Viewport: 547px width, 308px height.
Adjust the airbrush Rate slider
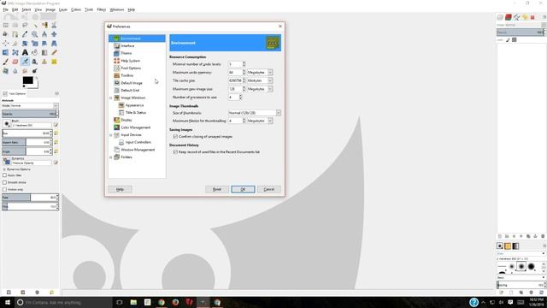tap(31, 198)
